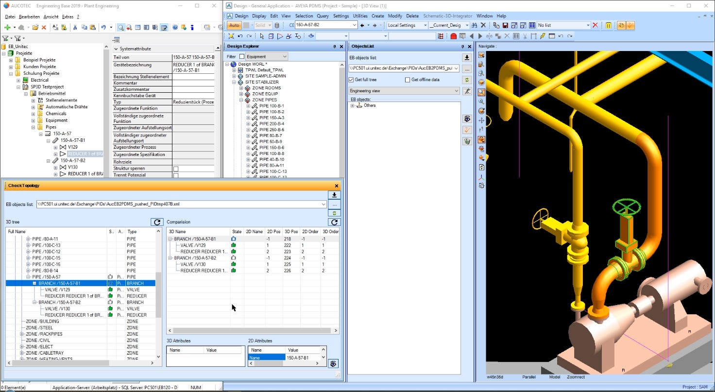Viewport: 715px width, 392px height.
Task: Click the zoom-in magnifier in 3D view toolbar
Action: pos(481,102)
